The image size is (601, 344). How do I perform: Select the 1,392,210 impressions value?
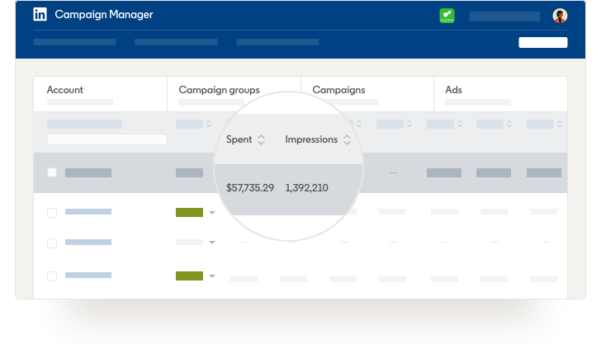[306, 188]
